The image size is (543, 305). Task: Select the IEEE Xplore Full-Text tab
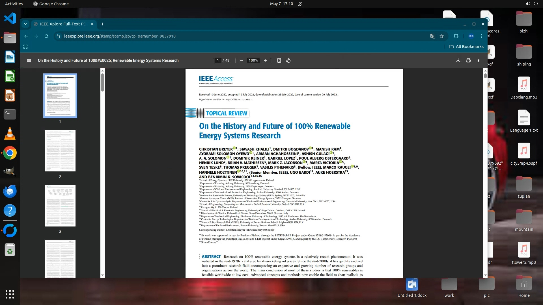click(63, 24)
